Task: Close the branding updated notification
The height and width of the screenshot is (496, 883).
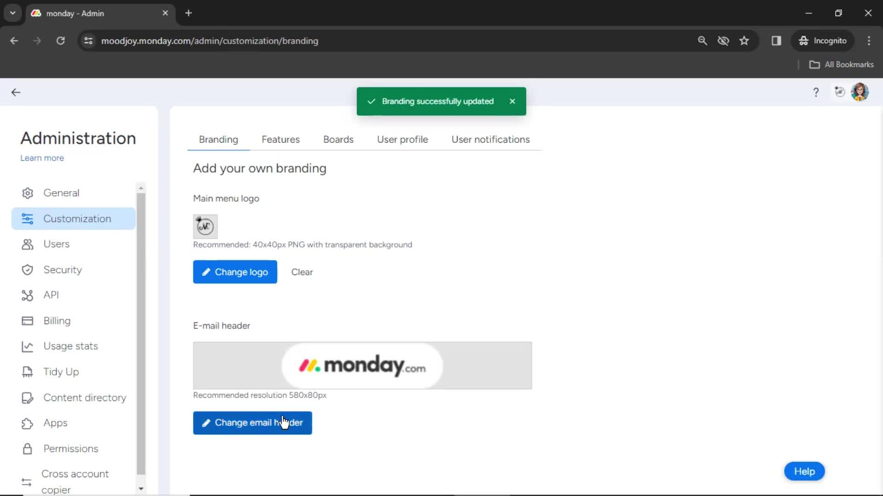Action: coord(511,101)
